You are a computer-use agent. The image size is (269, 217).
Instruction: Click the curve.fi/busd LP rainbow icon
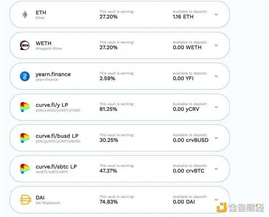(x=25, y=138)
